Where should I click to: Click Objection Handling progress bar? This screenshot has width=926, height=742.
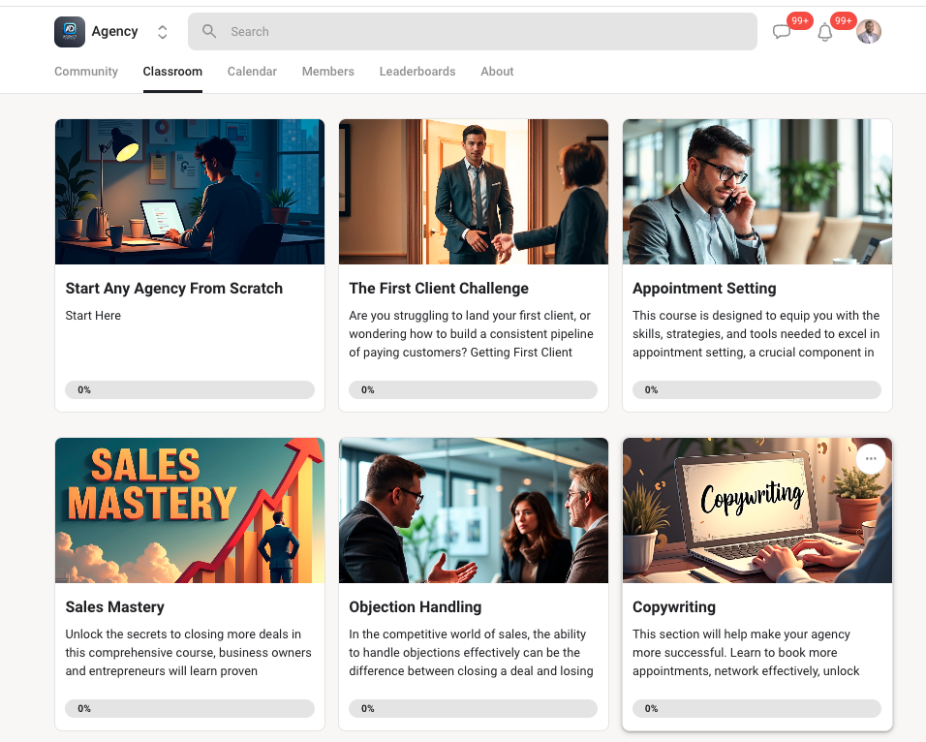(x=473, y=708)
